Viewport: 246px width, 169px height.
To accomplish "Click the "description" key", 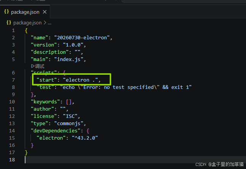I will (50, 52).
